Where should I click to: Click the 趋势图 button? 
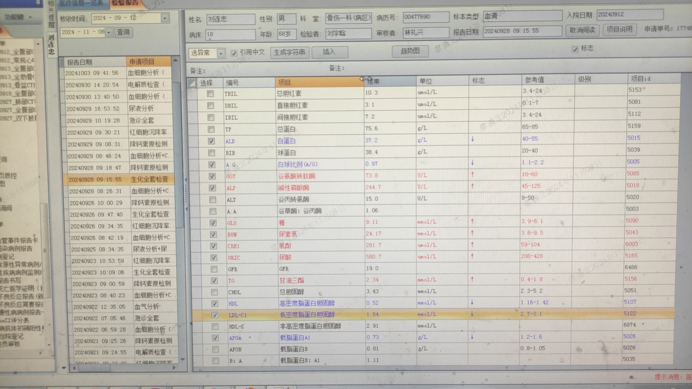410,51
